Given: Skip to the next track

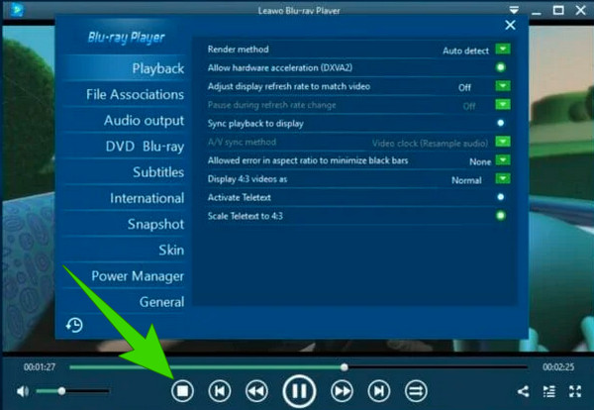Looking at the screenshot, I should point(379,391).
